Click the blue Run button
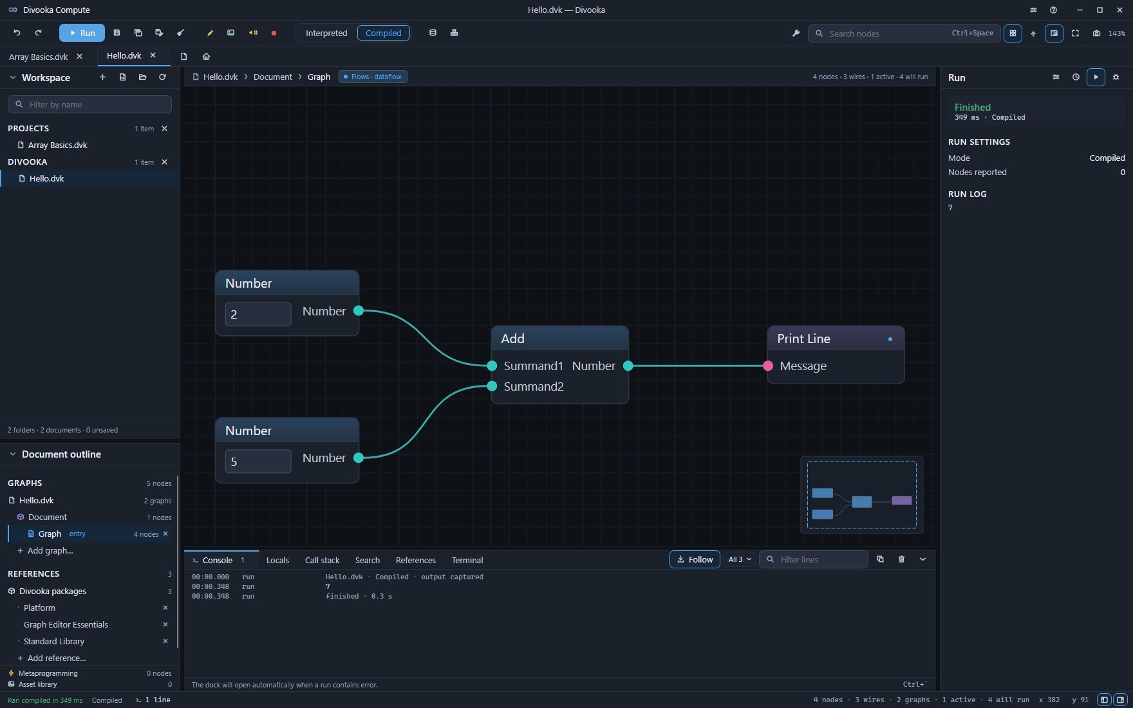Viewport: 1133px width, 708px height. point(82,33)
